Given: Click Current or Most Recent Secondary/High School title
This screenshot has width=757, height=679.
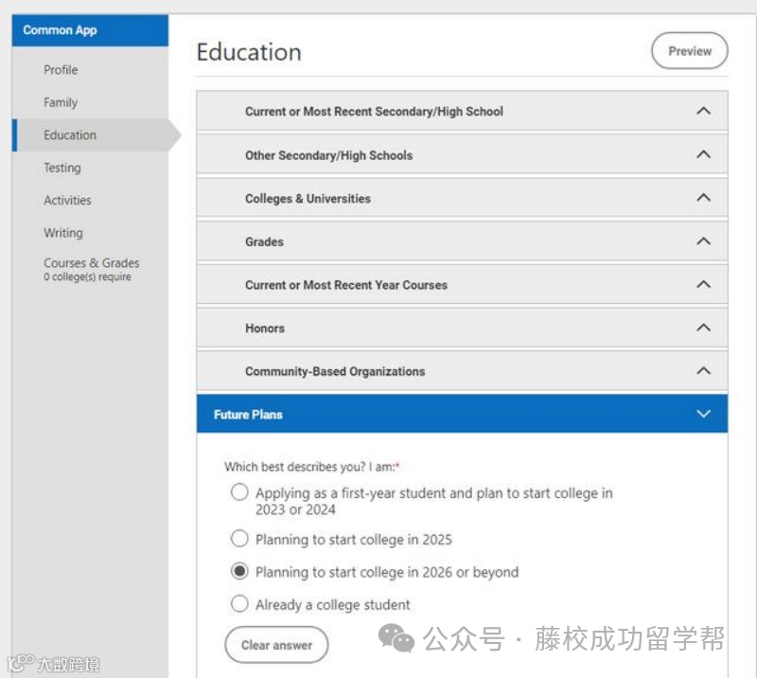Looking at the screenshot, I should (374, 112).
